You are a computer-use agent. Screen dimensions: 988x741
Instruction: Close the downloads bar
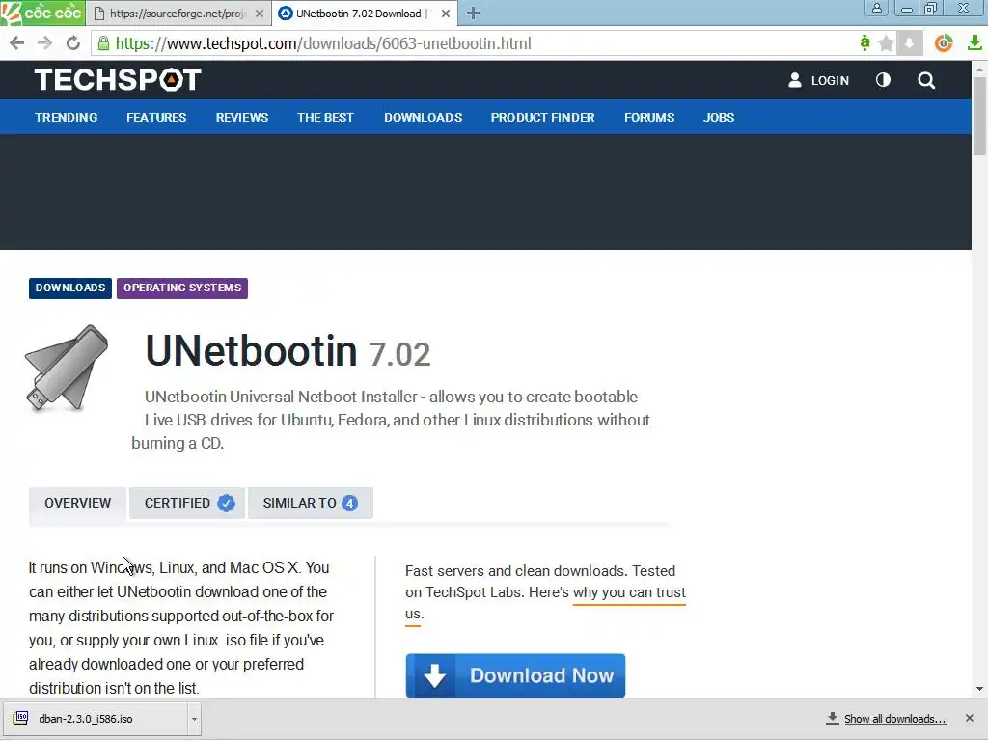coord(969,718)
